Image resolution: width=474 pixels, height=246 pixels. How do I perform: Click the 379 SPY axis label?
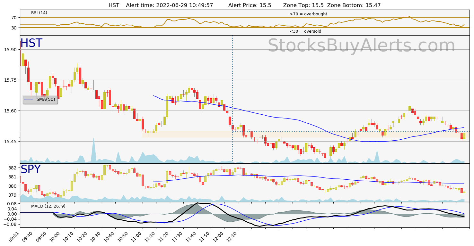13,195
